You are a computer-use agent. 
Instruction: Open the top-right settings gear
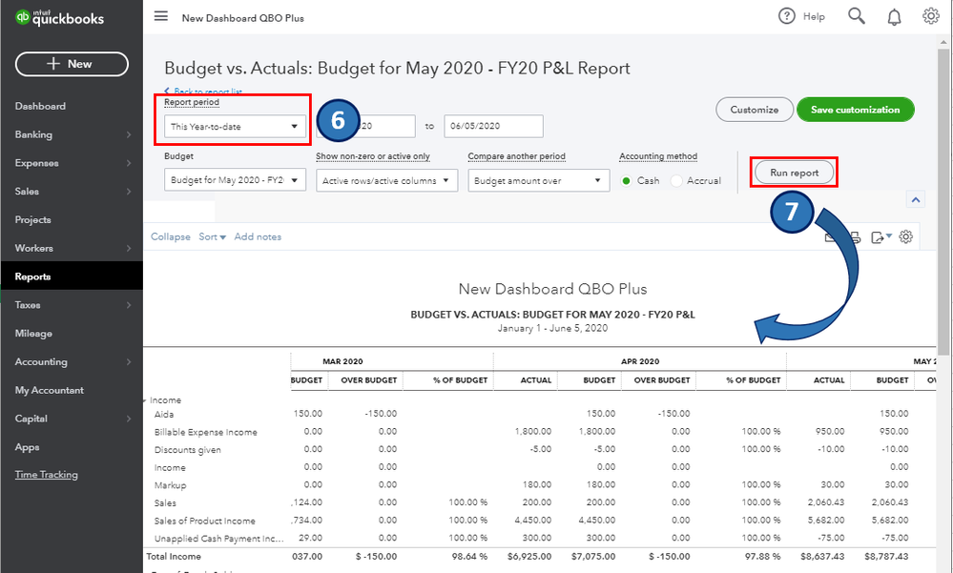pyautogui.click(x=931, y=16)
